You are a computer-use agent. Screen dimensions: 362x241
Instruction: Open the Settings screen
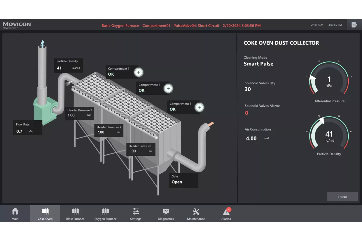(135, 214)
